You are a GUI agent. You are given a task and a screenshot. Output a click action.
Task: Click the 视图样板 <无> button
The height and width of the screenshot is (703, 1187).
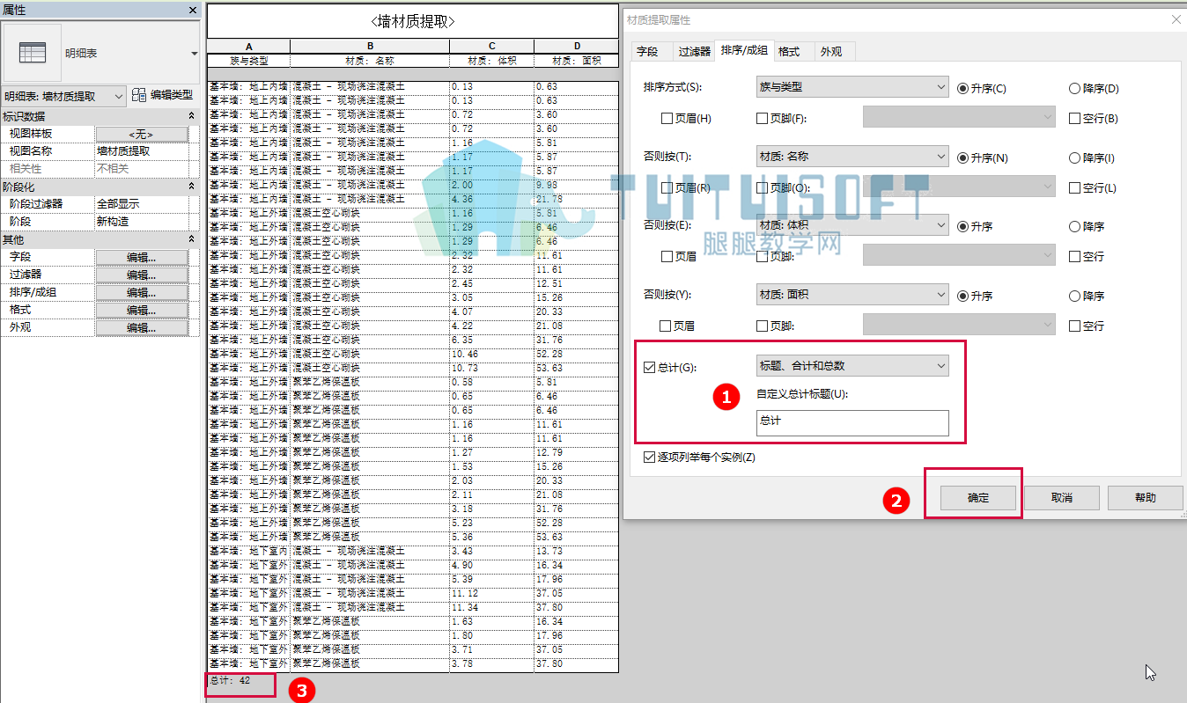coord(142,134)
